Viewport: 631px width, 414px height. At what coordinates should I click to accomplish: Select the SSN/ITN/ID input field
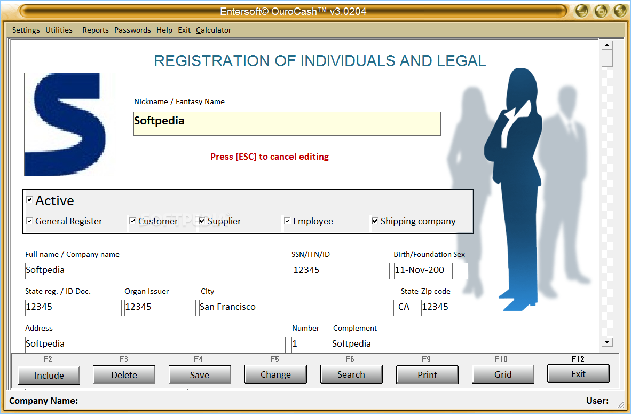(341, 271)
